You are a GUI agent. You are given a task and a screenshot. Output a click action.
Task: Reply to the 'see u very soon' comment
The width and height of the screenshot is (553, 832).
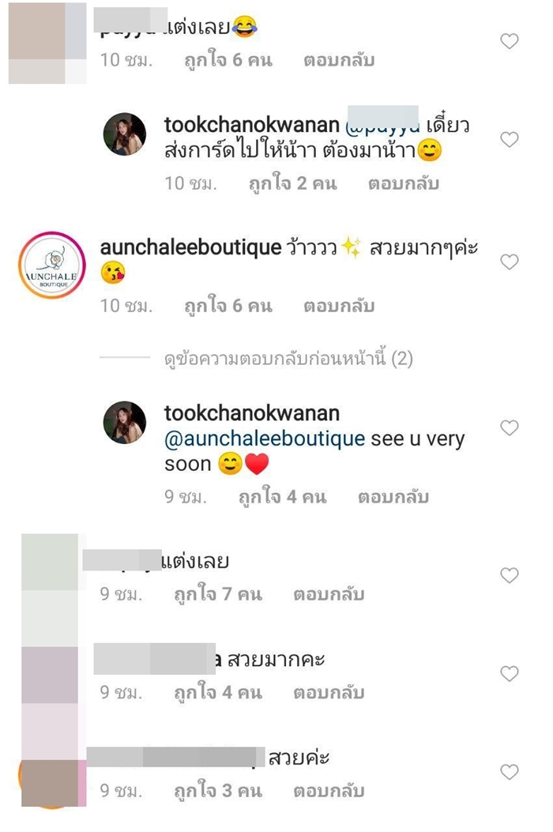(393, 497)
